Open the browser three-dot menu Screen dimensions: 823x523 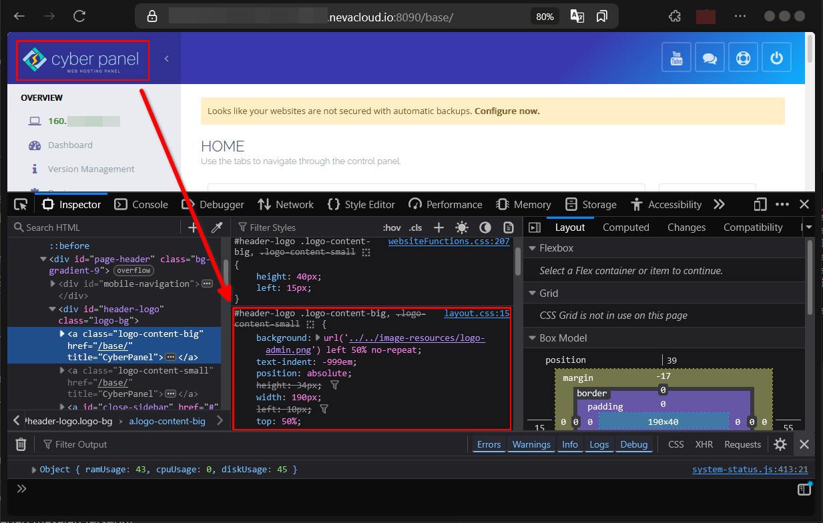point(740,16)
